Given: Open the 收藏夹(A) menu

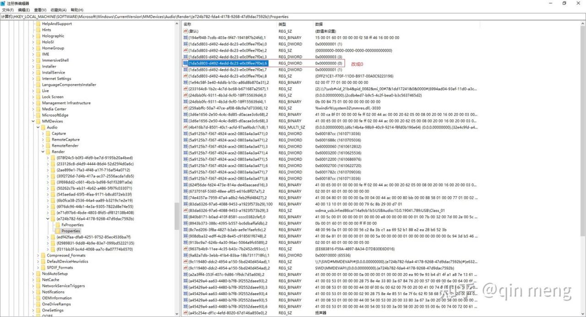Looking at the screenshot, I should pyautogui.click(x=58, y=10).
